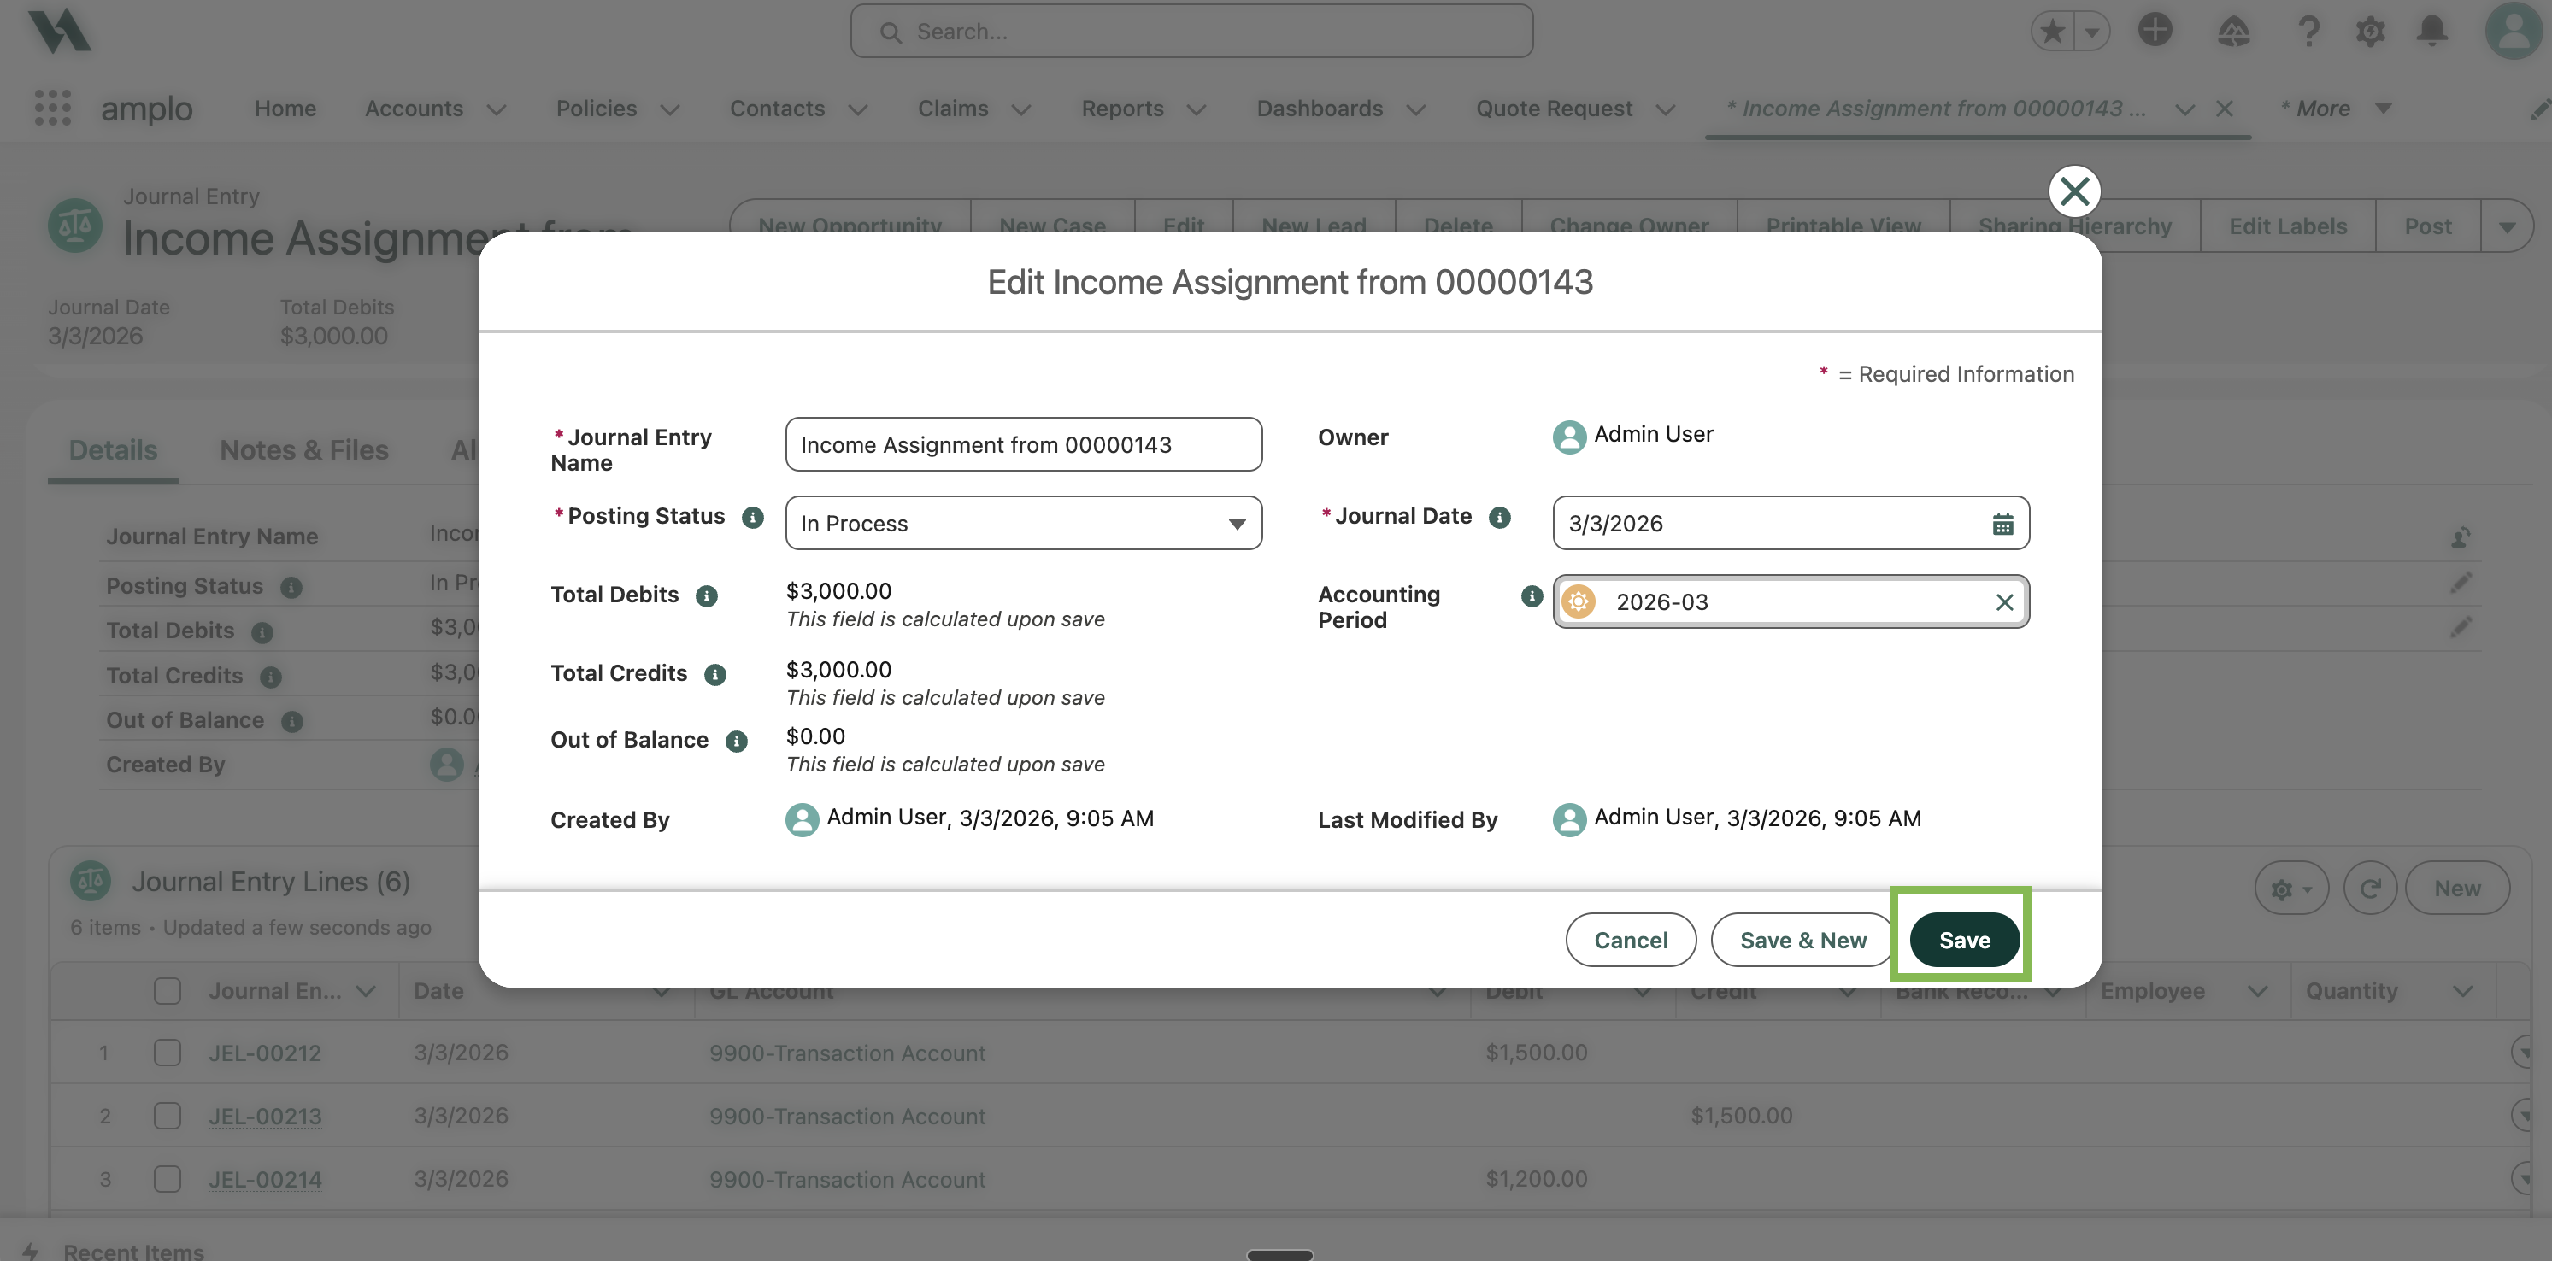This screenshot has width=2552, height=1261.
Task: Switch to Notes & Files tab
Action: coord(304,449)
